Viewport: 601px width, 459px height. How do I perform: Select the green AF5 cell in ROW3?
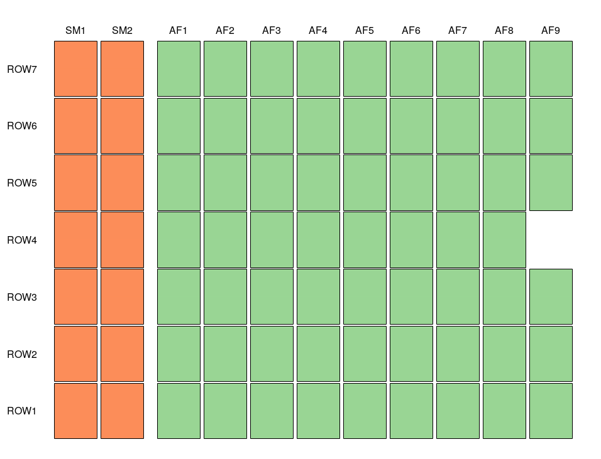click(x=365, y=296)
